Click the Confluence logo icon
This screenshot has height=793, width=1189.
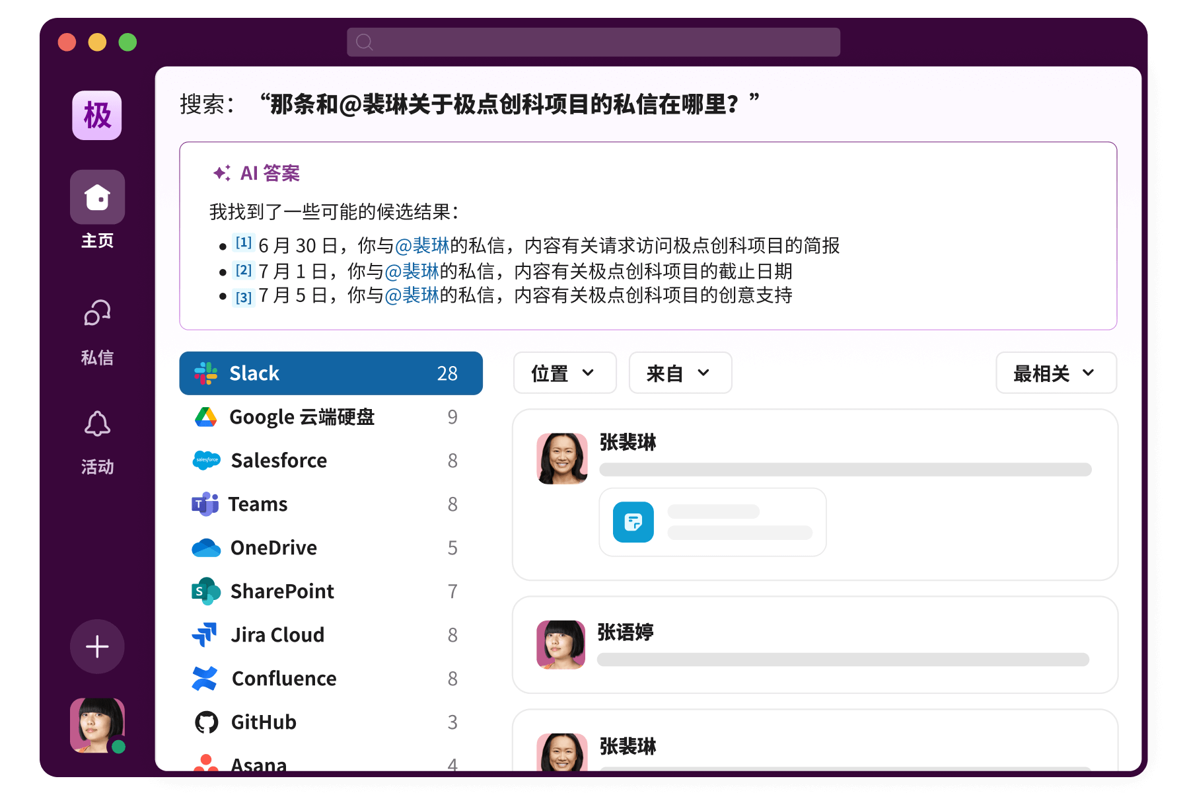click(x=205, y=679)
